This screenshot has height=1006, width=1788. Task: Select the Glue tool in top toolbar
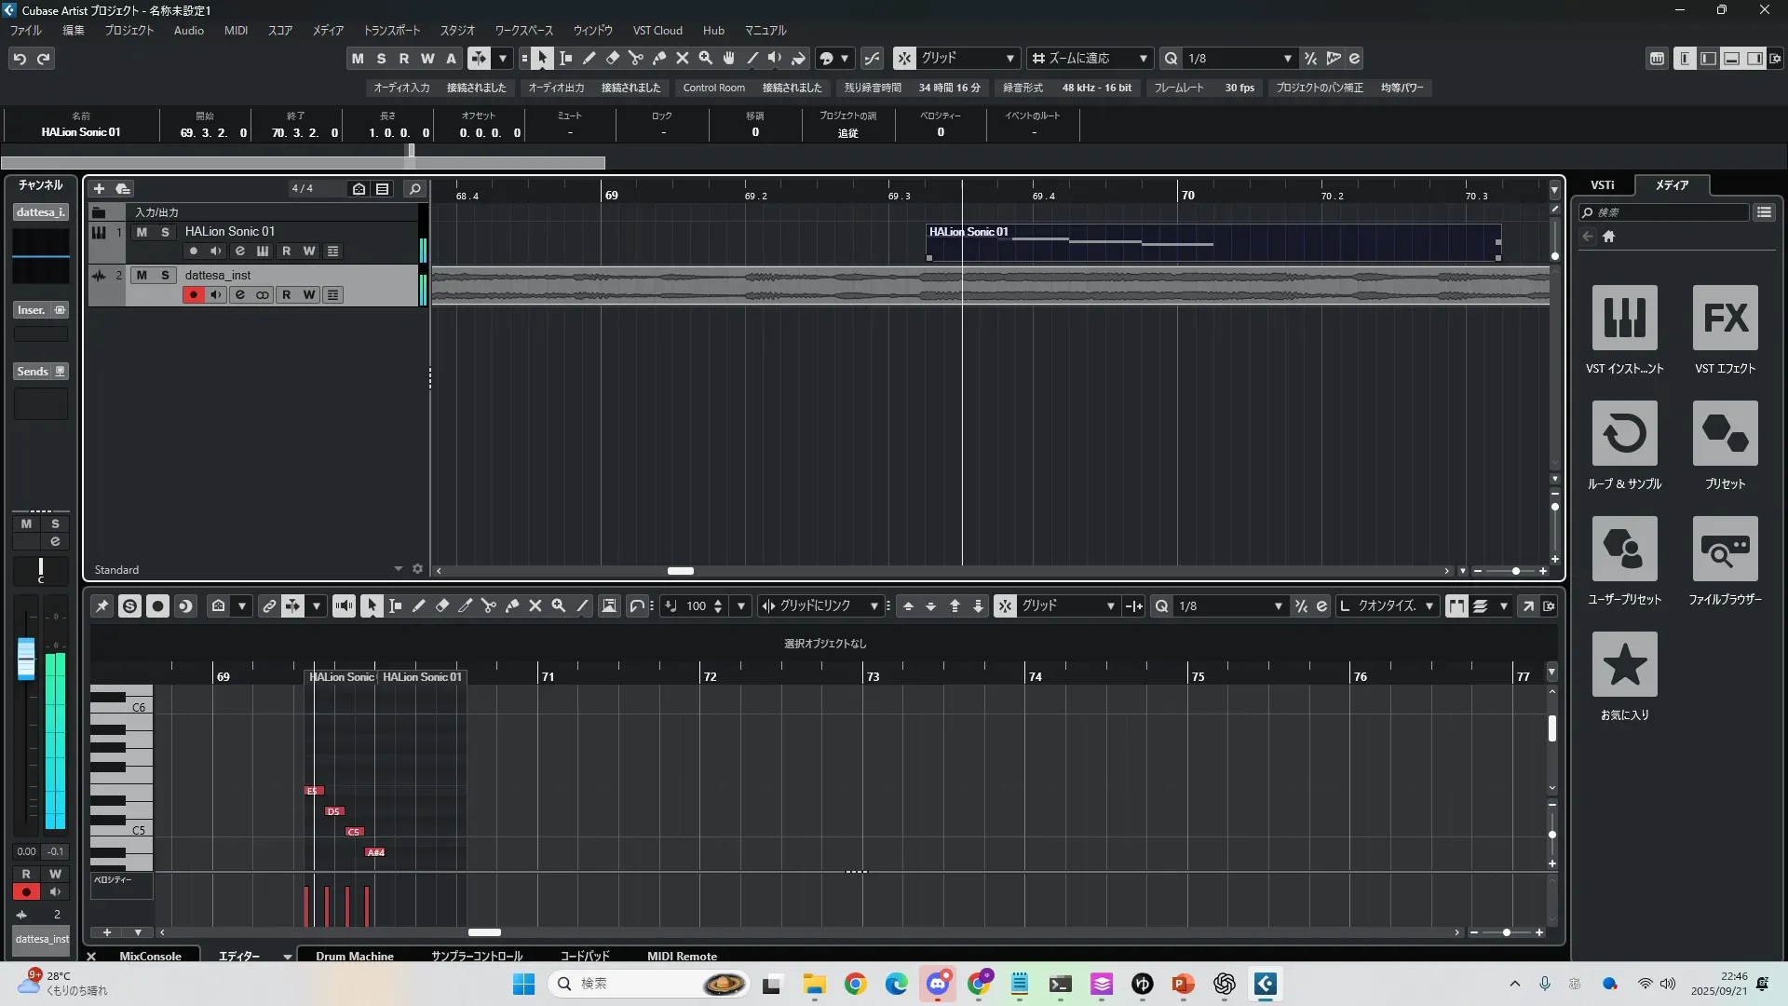(x=658, y=59)
